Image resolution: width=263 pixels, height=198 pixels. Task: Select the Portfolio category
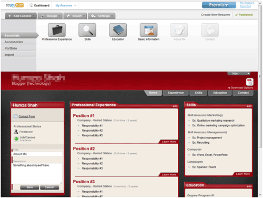(18, 48)
